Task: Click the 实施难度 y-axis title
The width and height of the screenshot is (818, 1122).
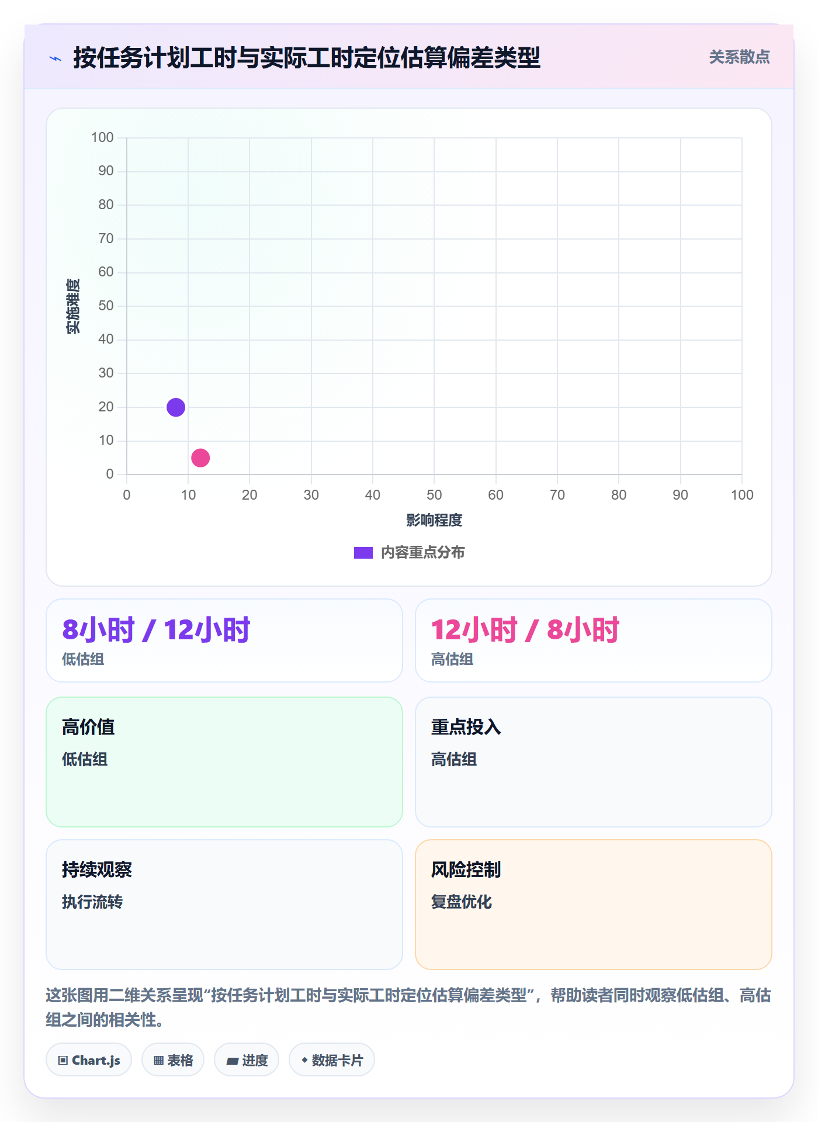Action: [73, 306]
